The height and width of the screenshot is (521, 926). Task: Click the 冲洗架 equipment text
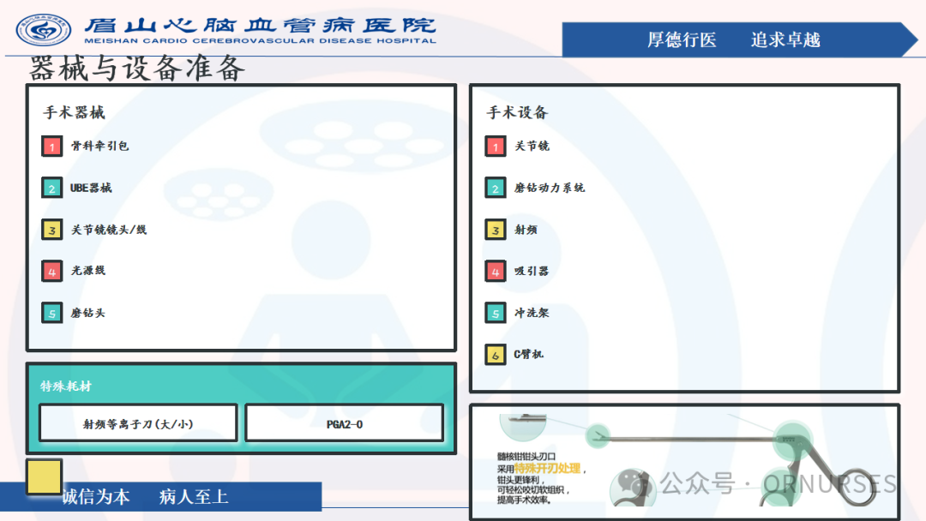pos(532,313)
